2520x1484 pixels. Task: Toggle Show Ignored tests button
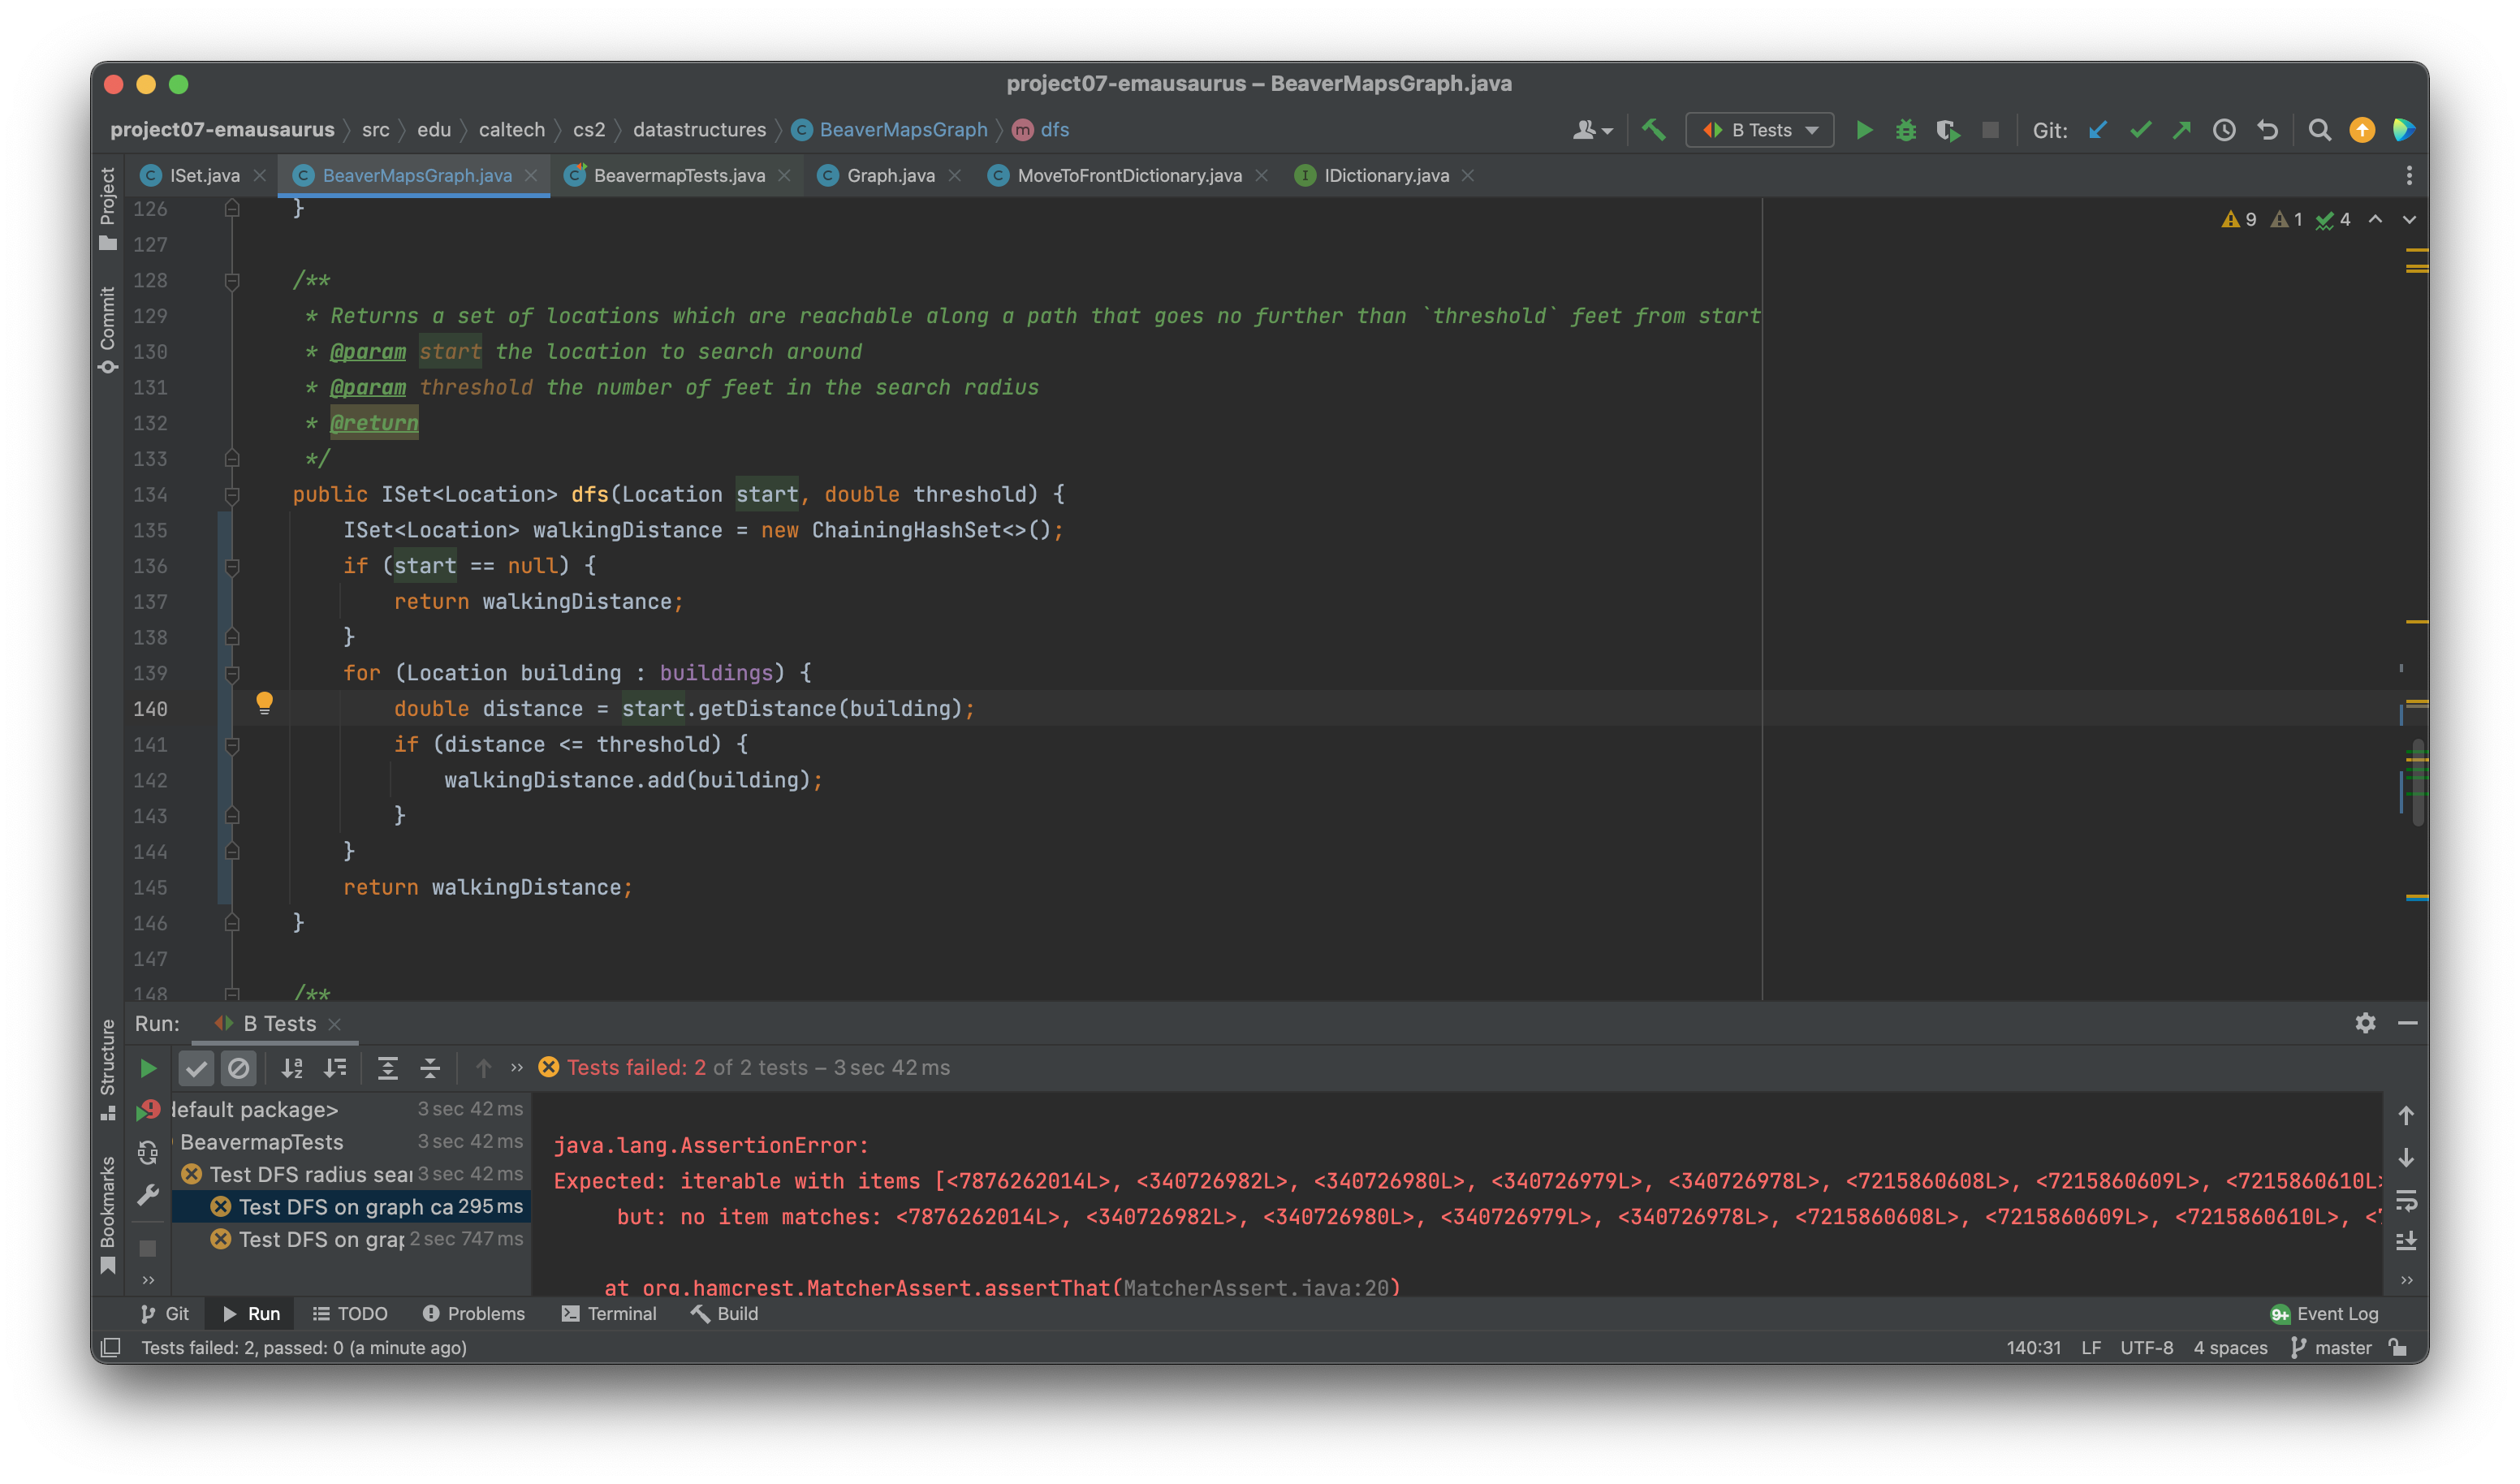(x=238, y=1068)
